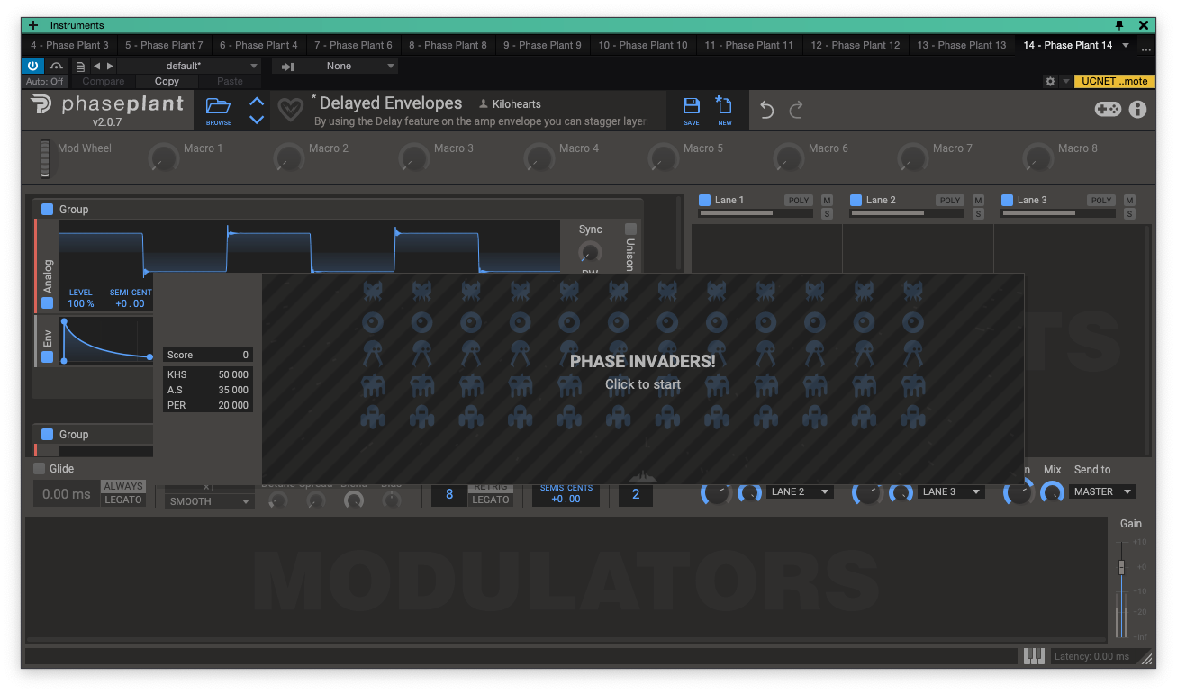Viewport: 1177px width, 693px height.
Task: Solo Lane 2 with S button
Action: tap(978, 213)
